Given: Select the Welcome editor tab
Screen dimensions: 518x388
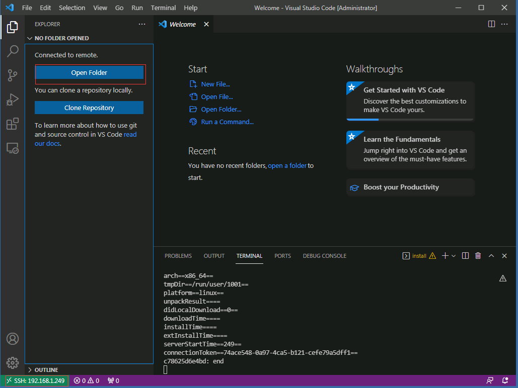Looking at the screenshot, I should (x=183, y=24).
